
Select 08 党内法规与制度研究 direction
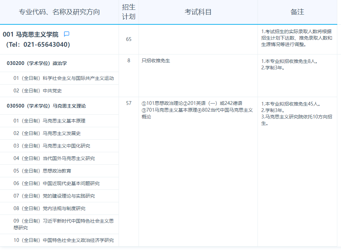tap(49, 208)
